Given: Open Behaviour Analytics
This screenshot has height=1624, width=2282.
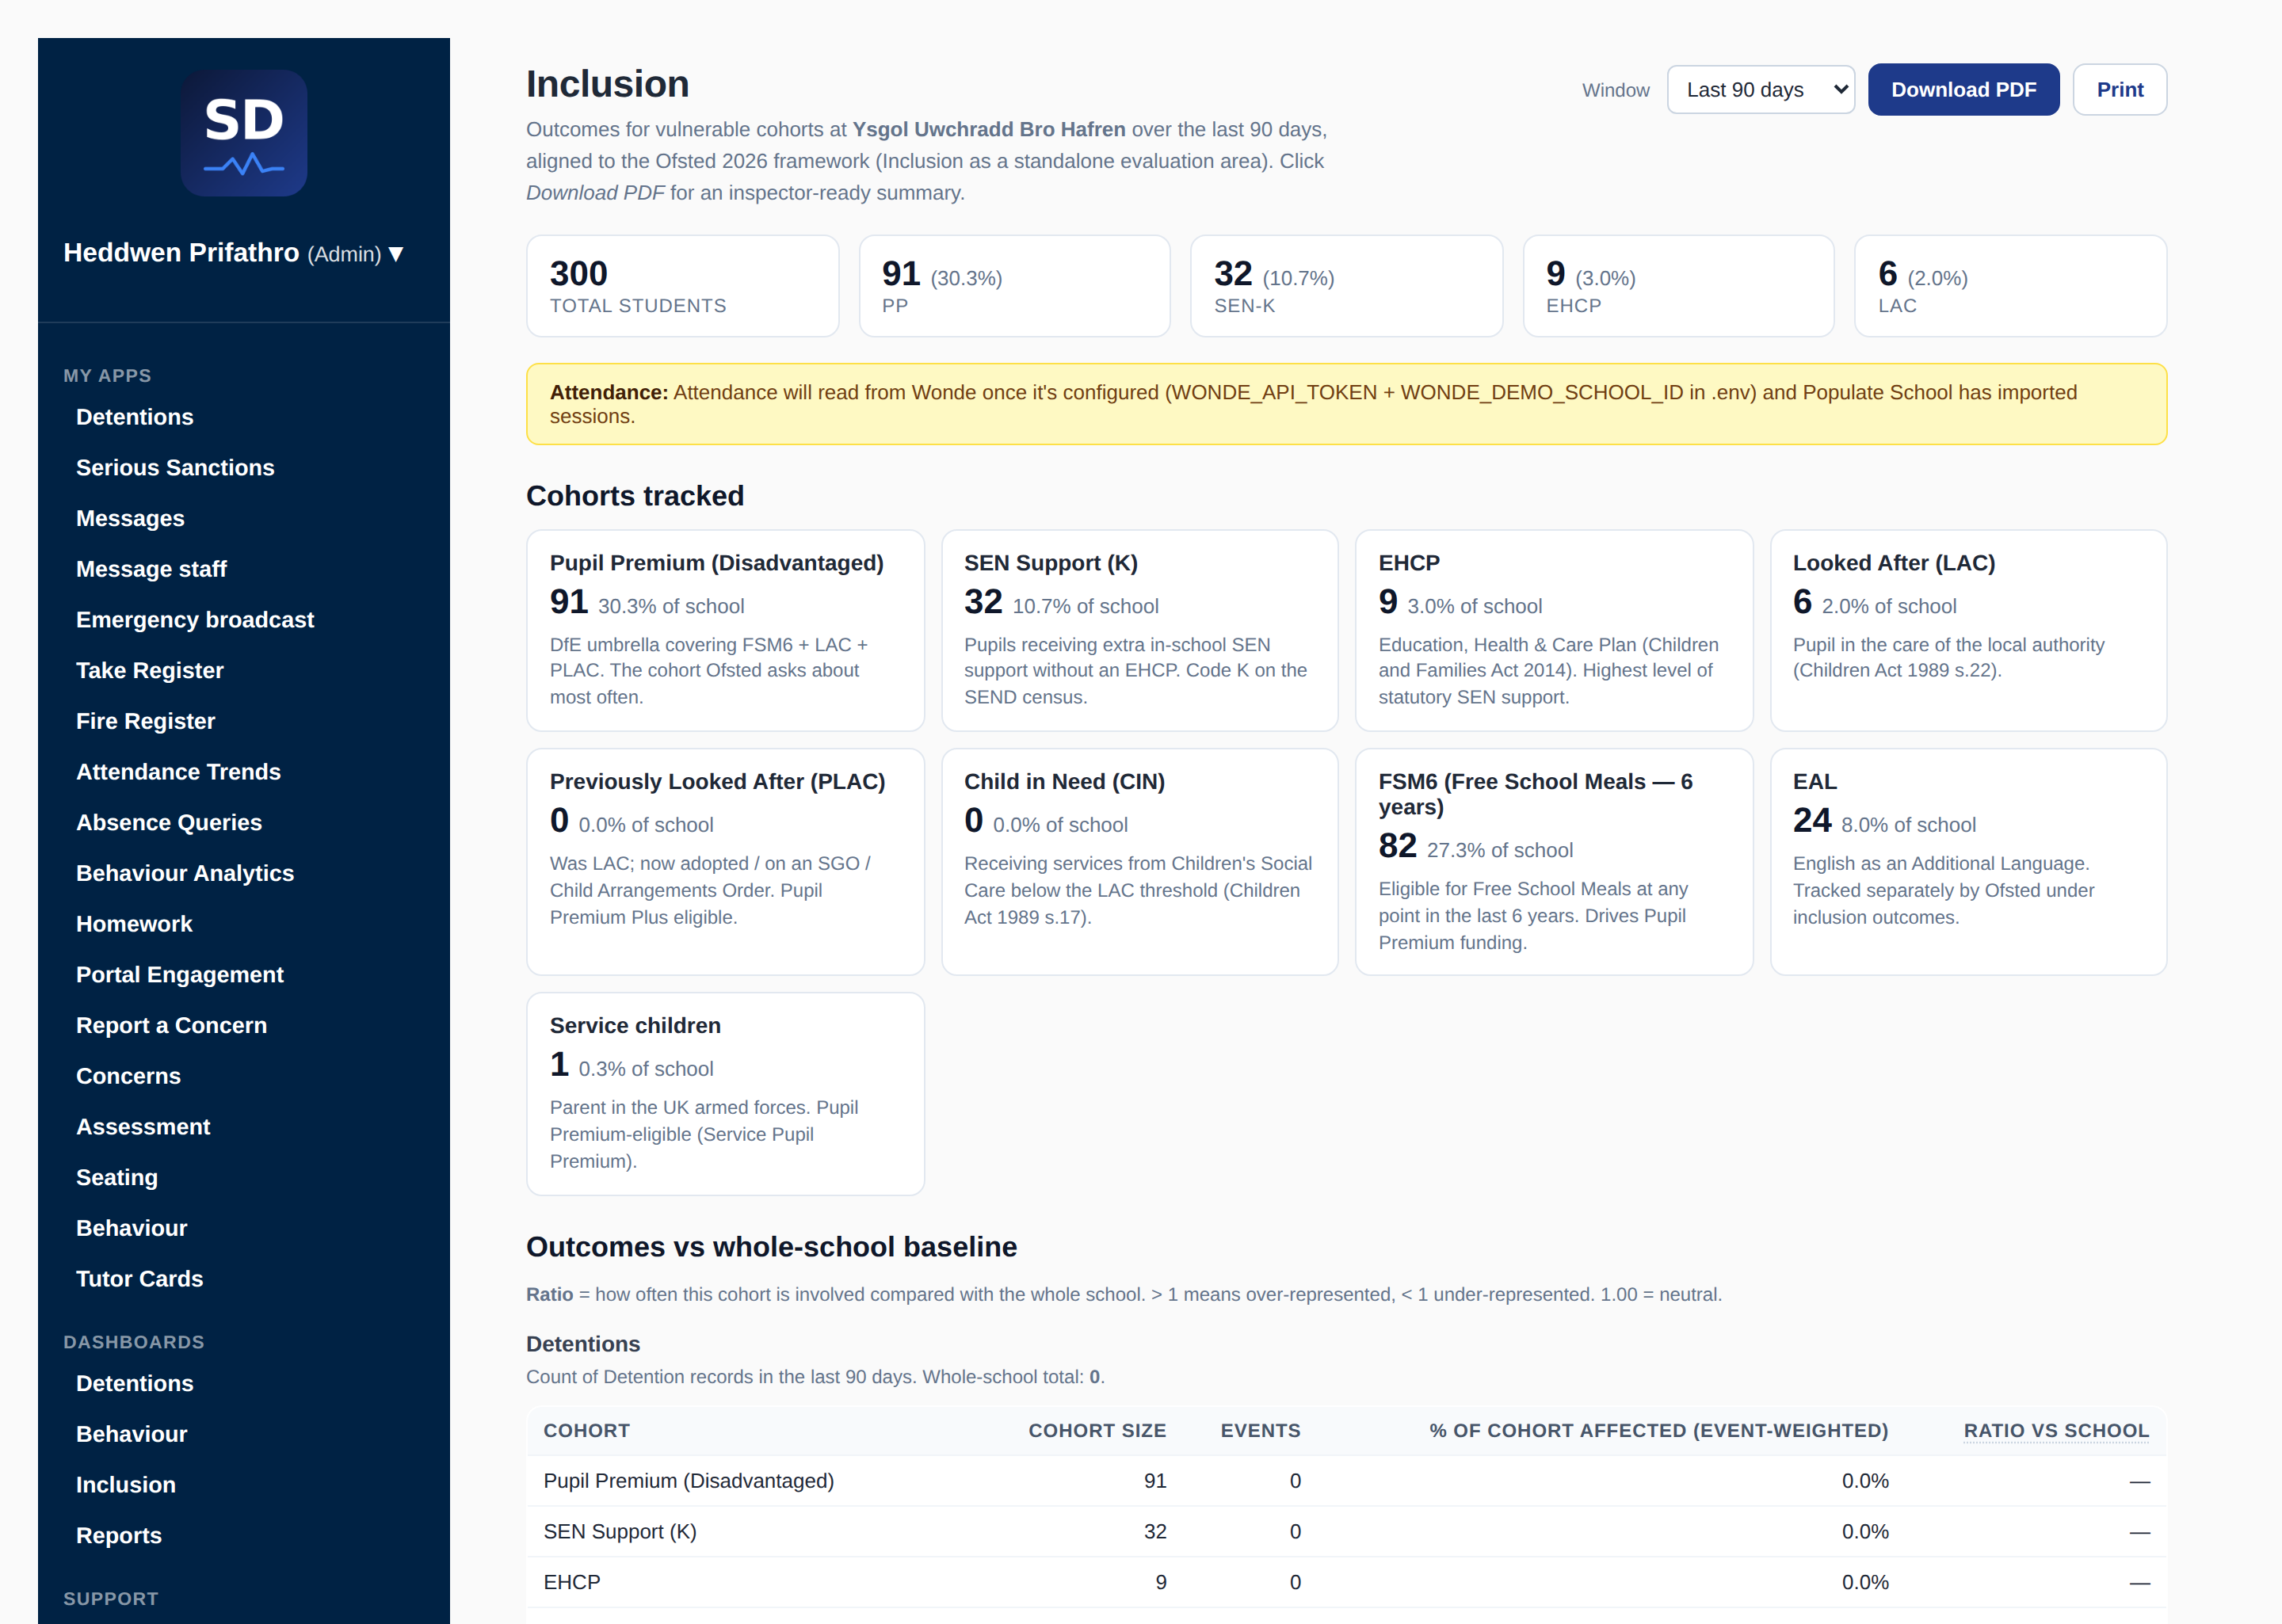Looking at the screenshot, I should (185, 873).
